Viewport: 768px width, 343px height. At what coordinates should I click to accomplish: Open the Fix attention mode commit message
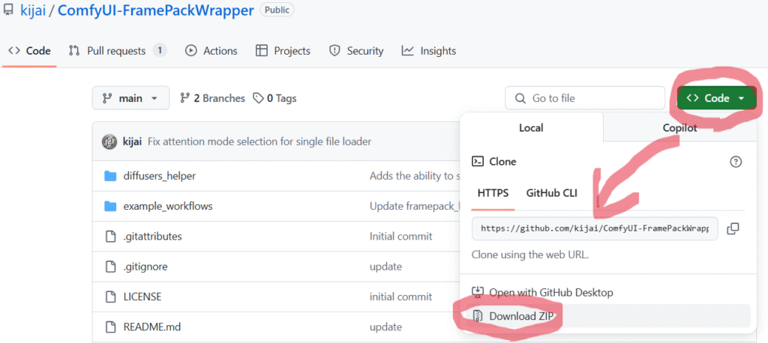259,142
